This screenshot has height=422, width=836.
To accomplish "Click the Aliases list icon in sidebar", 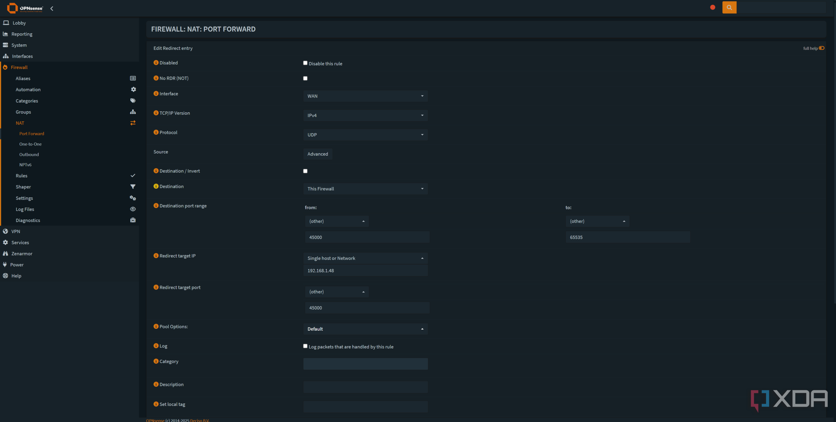I will pos(133,78).
